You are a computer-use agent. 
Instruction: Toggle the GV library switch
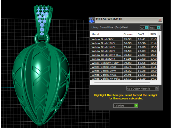[x=144, y=28]
